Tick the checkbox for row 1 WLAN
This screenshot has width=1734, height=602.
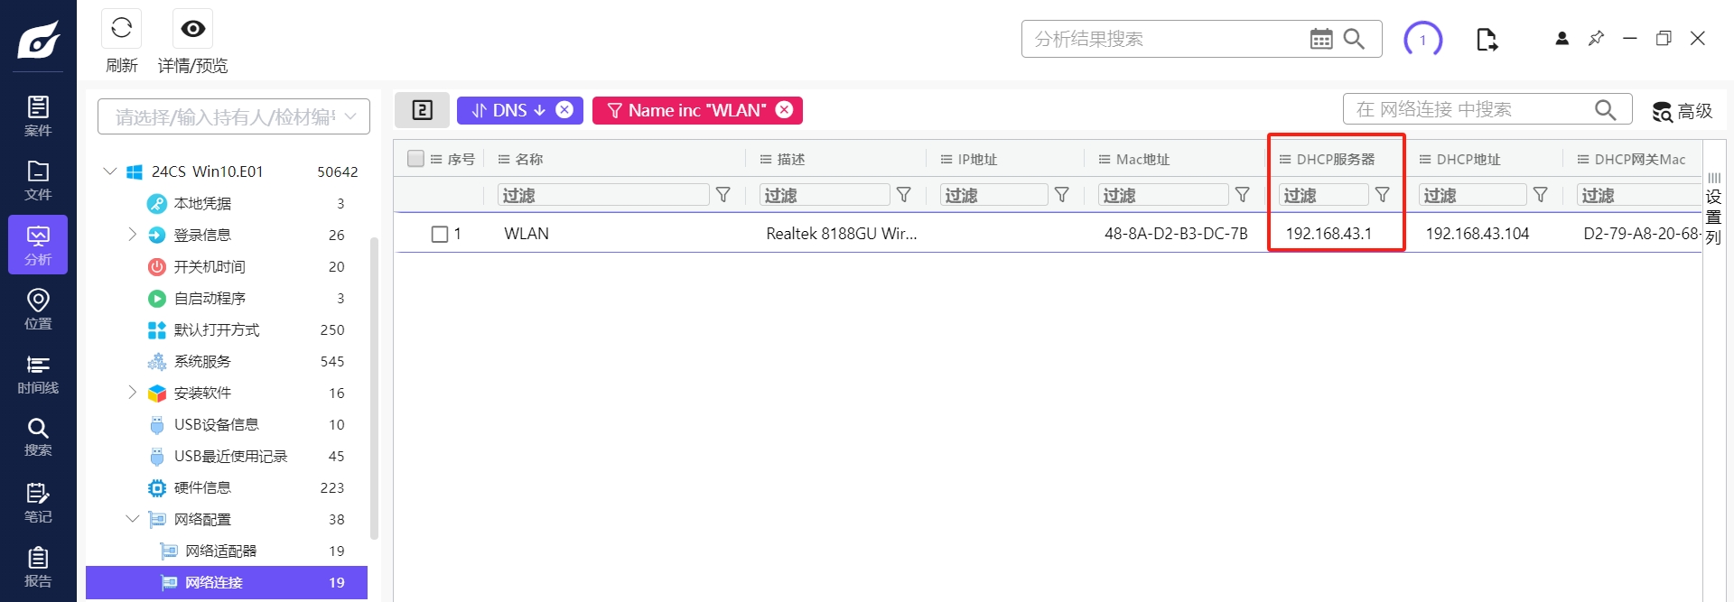click(x=440, y=234)
